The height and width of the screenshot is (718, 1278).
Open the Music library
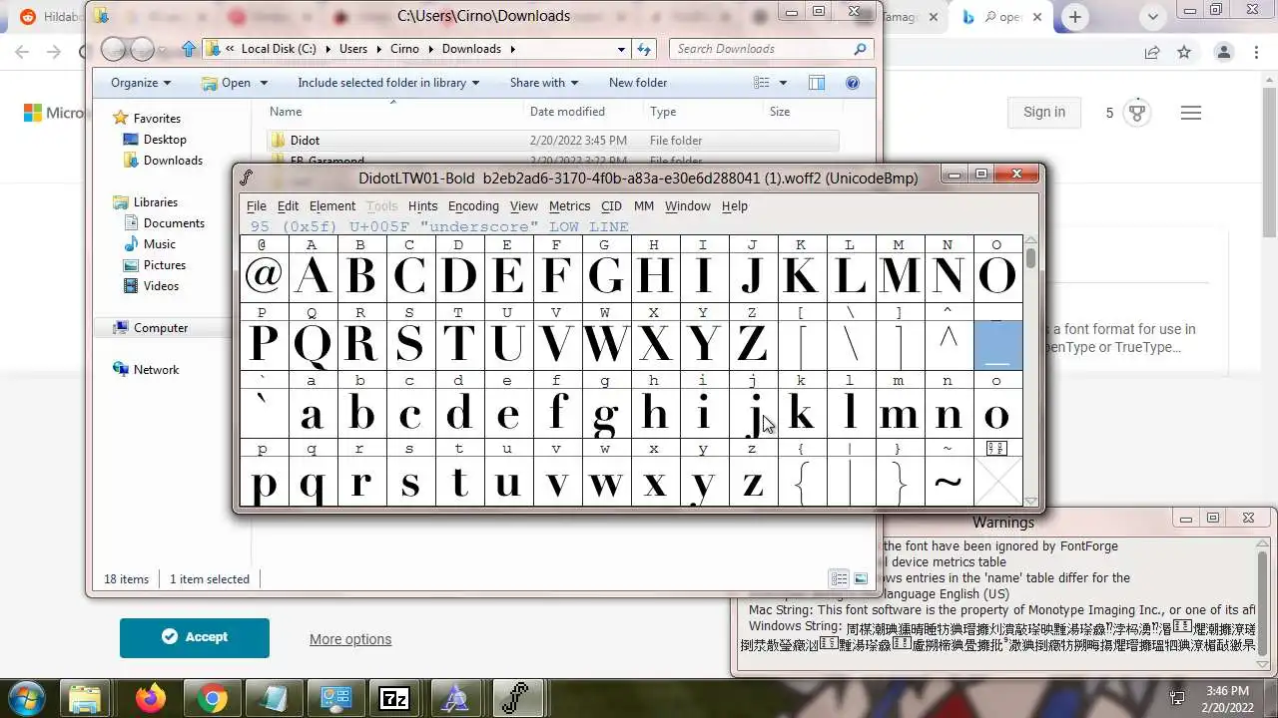coord(160,244)
